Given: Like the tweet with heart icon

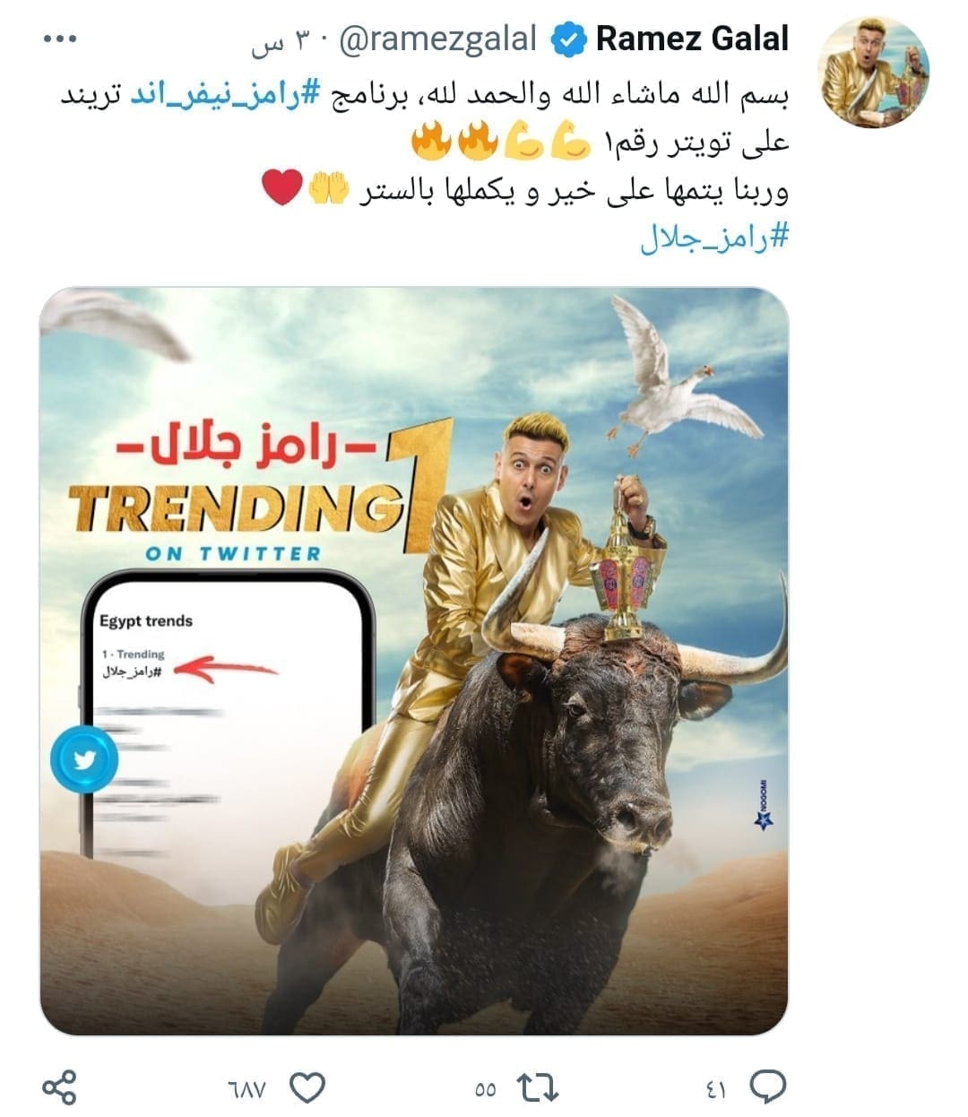Looking at the screenshot, I should (307, 1088).
